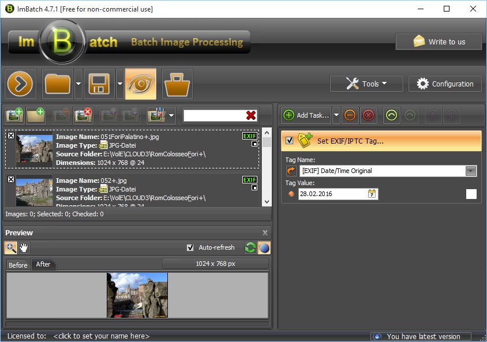Click image list scrollbar up arrow
Screen dimensions: 487x342
(x=267, y=133)
